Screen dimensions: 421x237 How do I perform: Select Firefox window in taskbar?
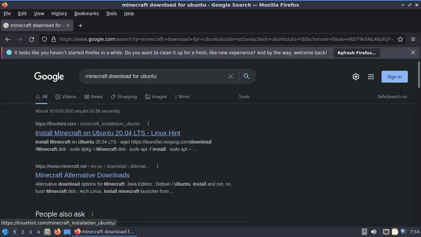pyautogui.click(x=105, y=232)
